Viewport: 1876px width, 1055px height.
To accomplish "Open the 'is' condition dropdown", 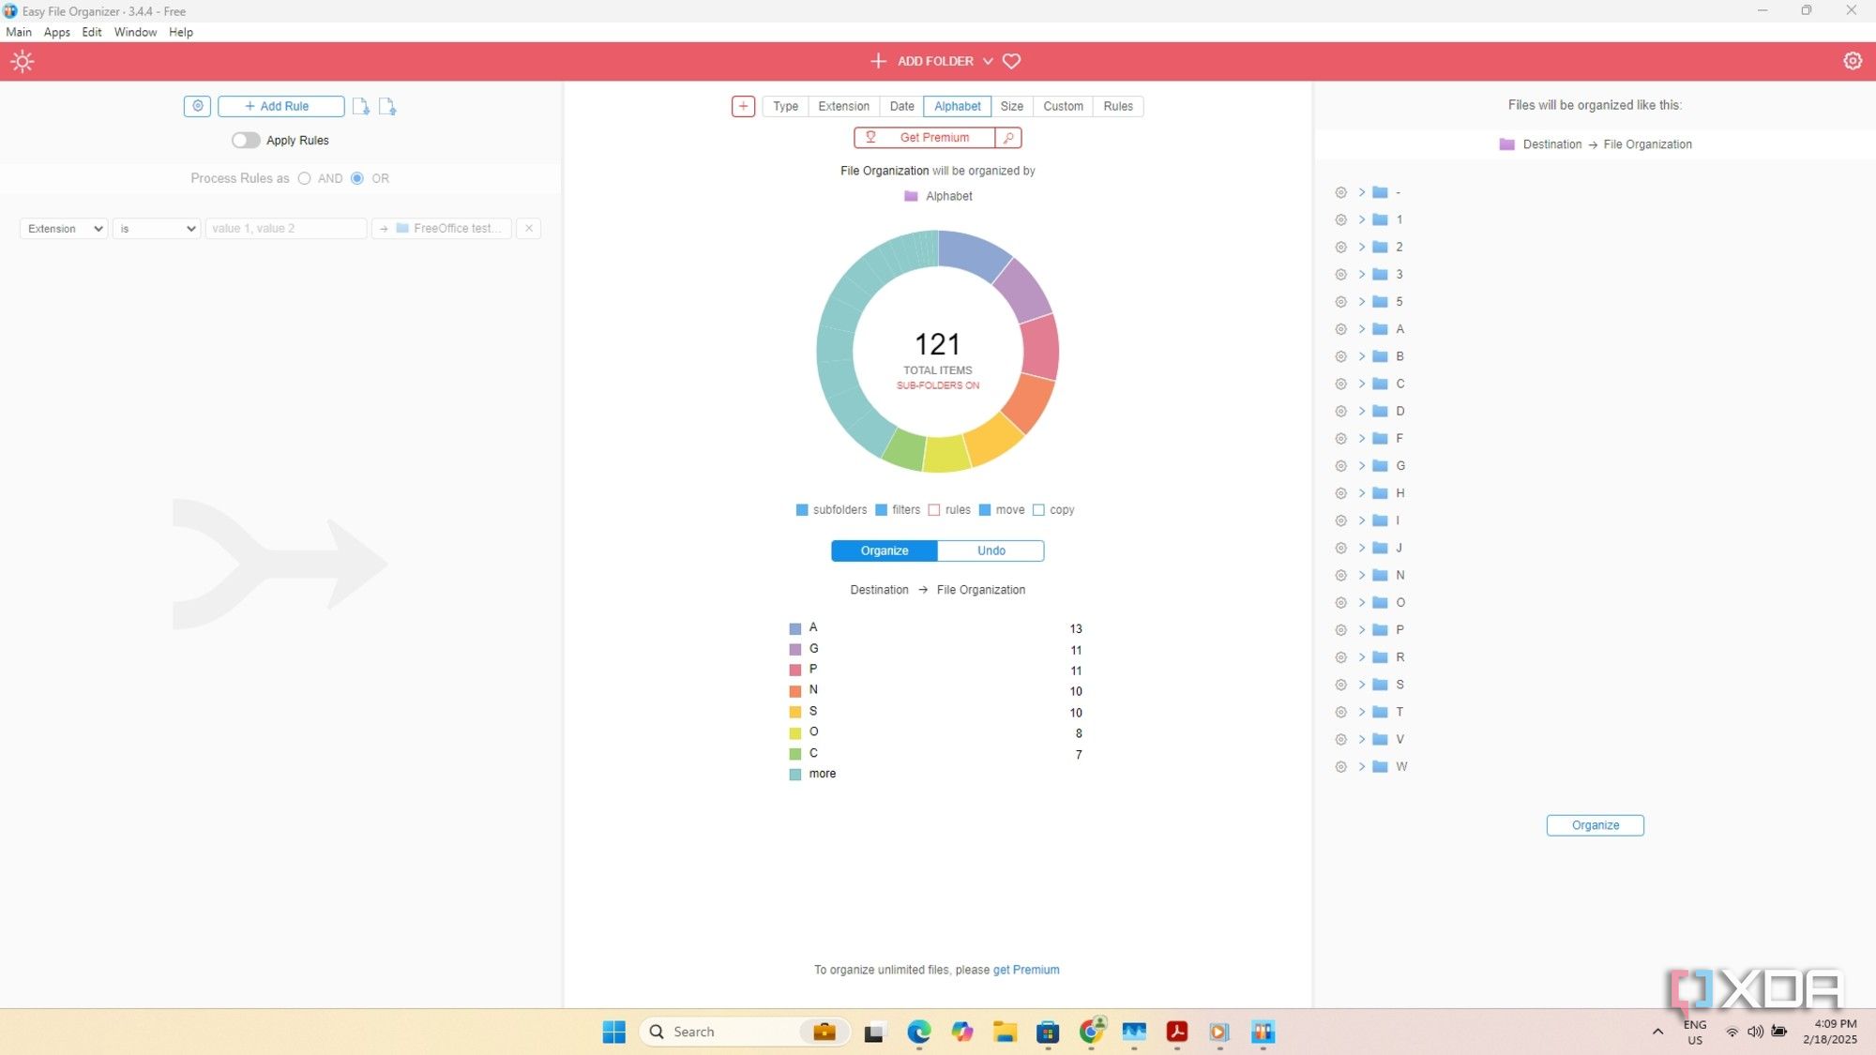I will (157, 228).
